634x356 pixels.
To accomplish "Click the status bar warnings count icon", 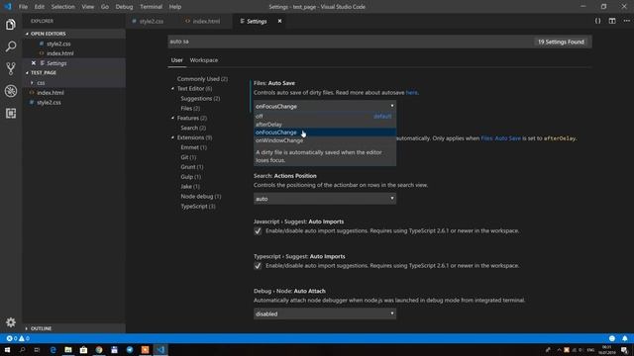I will coord(22,338).
